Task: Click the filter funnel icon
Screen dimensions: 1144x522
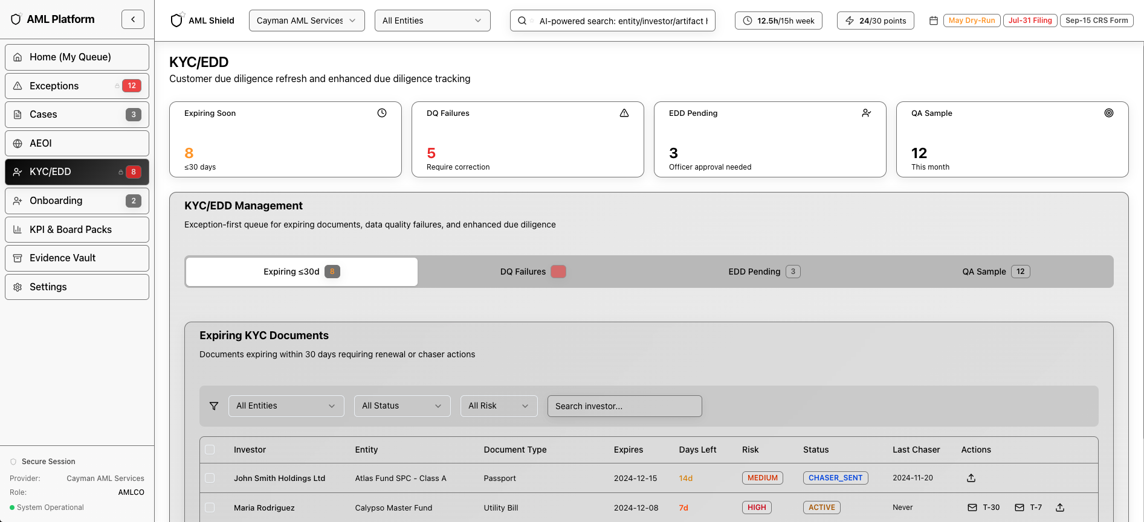Action: coord(214,406)
